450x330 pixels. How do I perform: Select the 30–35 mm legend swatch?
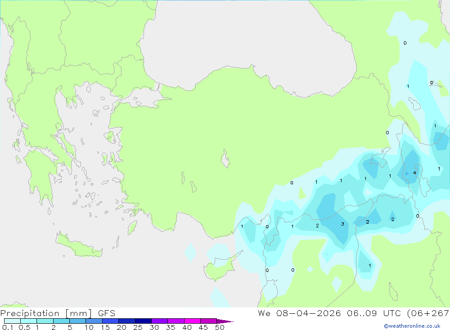tap(160, 321)
